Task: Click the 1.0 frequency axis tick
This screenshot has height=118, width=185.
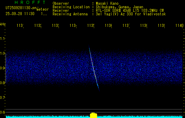Action: [3, 53]
